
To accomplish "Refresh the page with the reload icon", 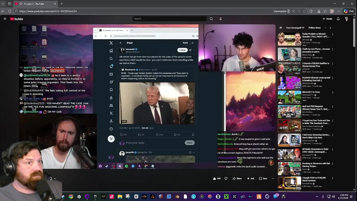I will click(x=9, y=11).
